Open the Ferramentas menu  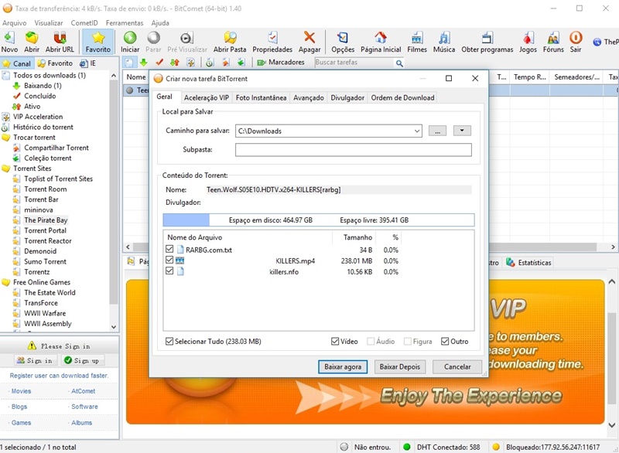tap(125, 23)
